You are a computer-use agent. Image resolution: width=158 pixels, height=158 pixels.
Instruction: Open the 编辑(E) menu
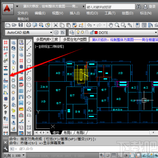(40, 13)
